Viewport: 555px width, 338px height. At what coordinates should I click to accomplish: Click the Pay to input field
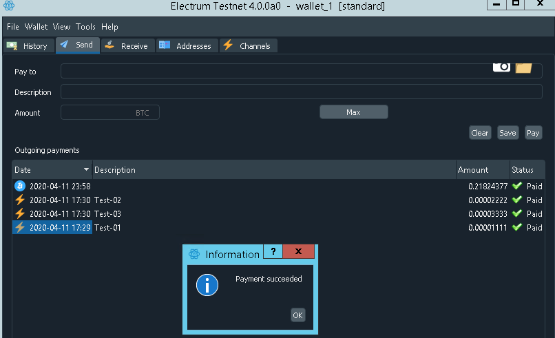[x=301, y=71]
